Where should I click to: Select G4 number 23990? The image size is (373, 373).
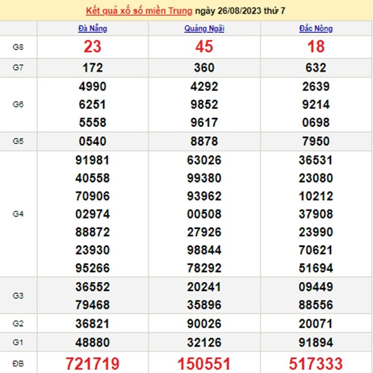click(316, 232)
